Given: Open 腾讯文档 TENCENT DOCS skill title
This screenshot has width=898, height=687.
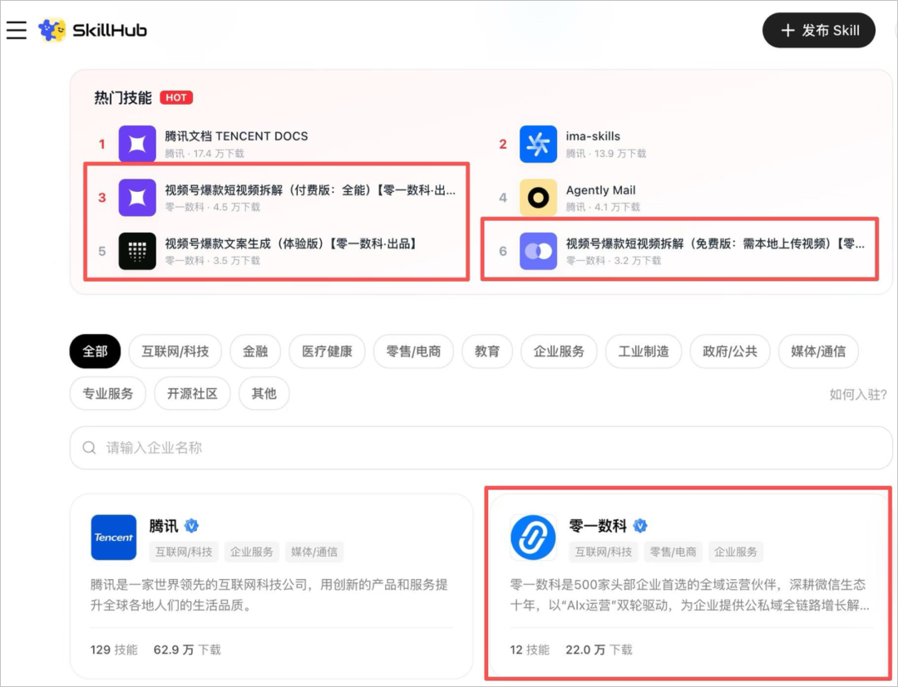Looking at the screenshot, I should [236, 136].
